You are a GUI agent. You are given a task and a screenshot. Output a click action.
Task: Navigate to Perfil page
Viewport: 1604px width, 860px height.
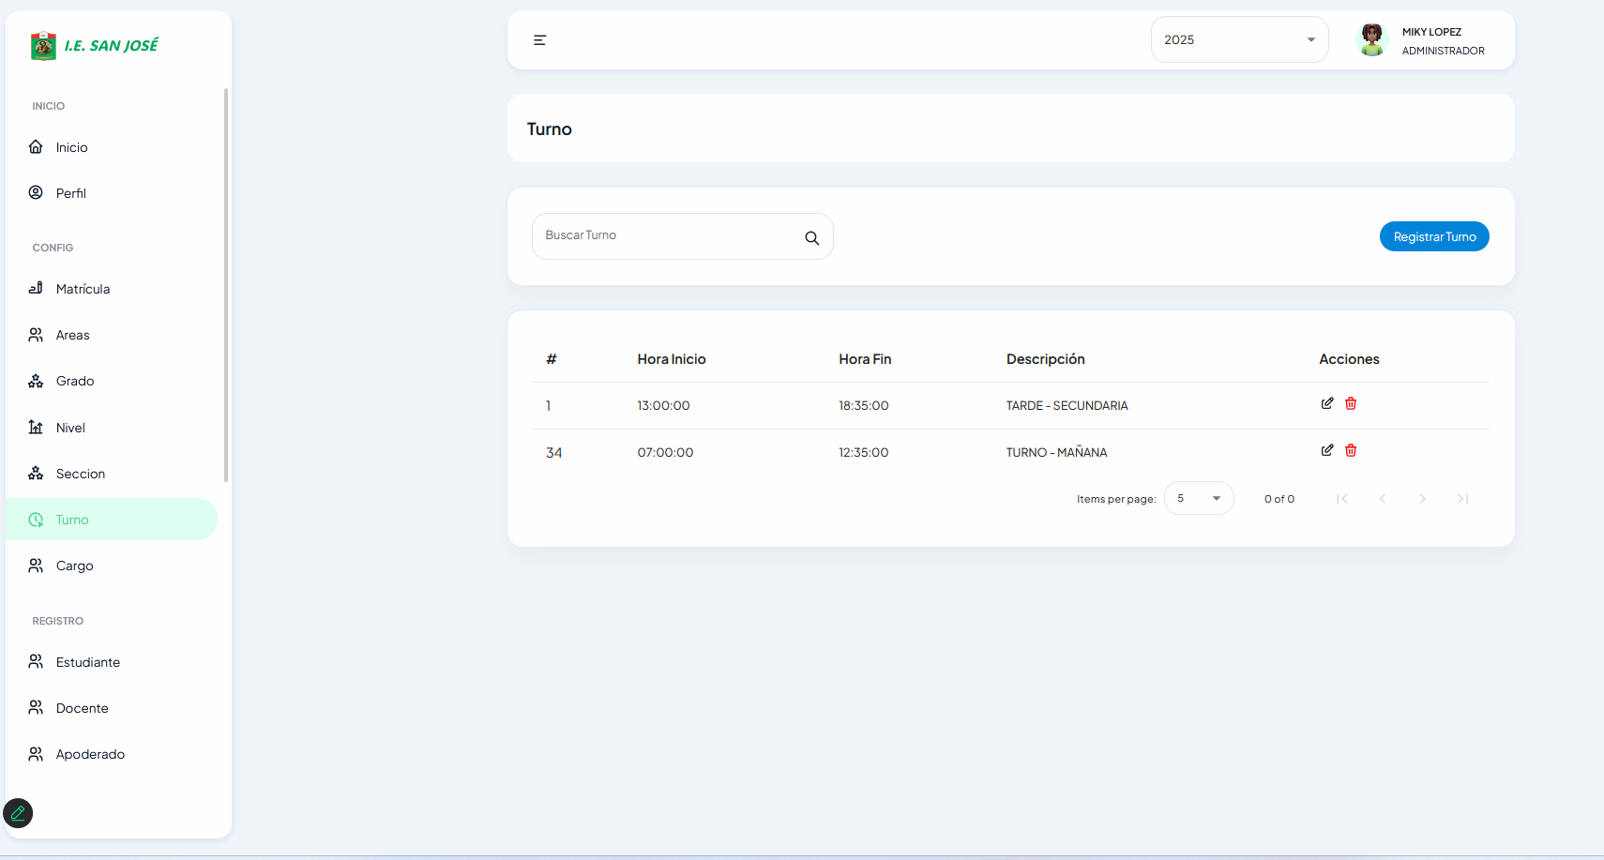(70, 193)
